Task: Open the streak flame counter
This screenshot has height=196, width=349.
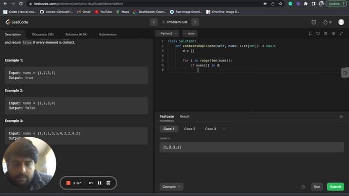Action: pos(327,22)
